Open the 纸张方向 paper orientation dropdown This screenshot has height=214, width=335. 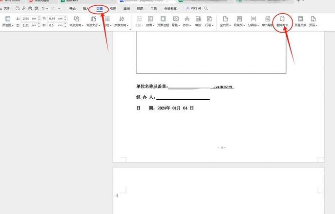[x=76, y=21]
